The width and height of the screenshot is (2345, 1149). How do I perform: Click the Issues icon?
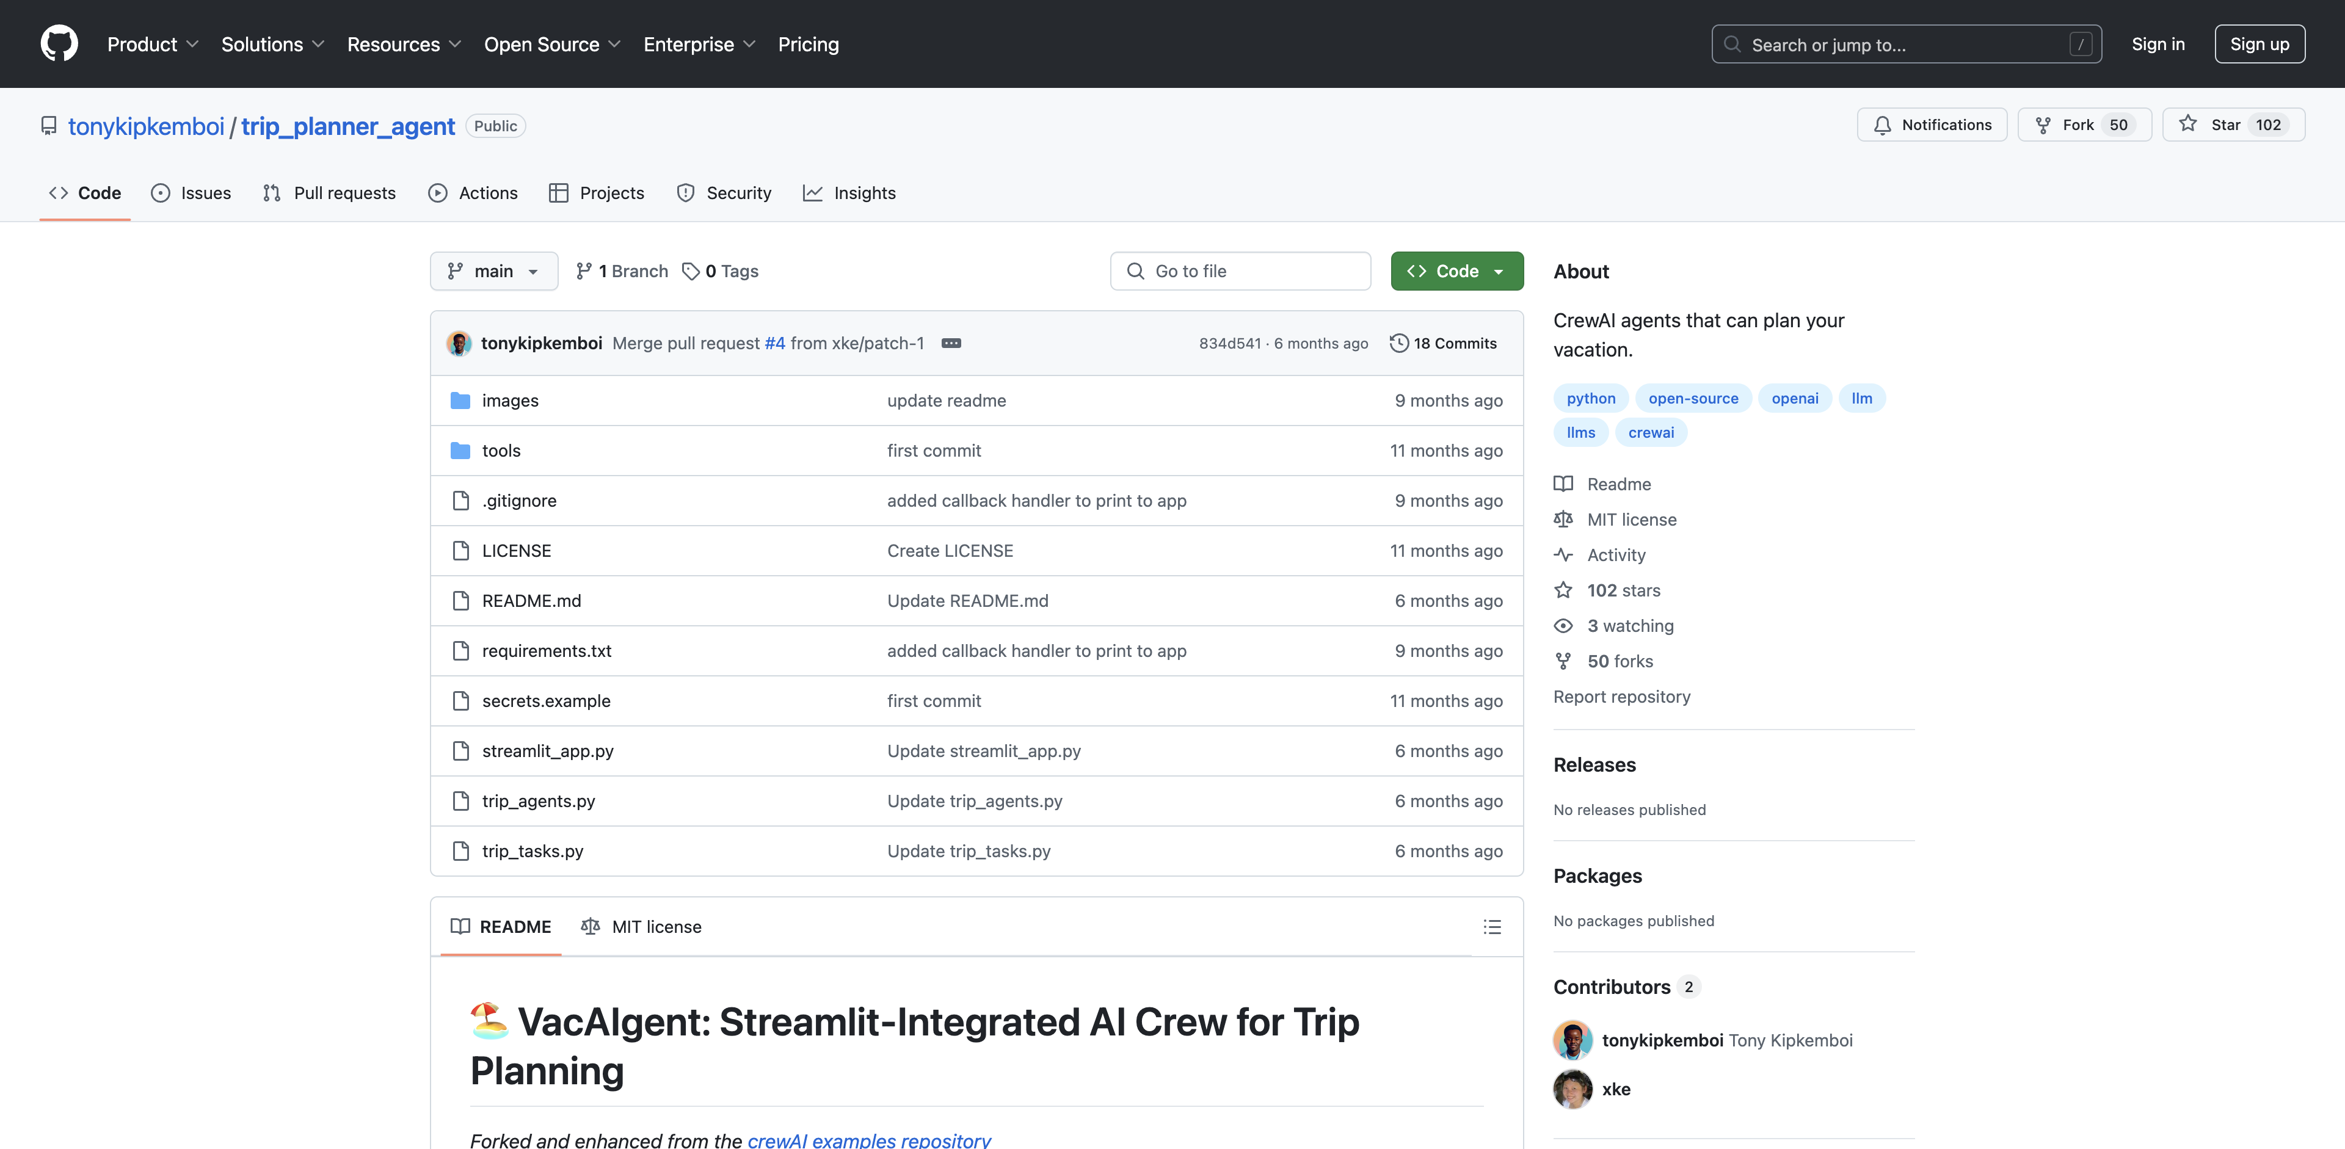tap(160, 192)
